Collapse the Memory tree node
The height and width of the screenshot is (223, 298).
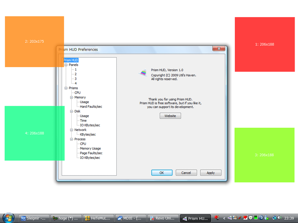72,97
